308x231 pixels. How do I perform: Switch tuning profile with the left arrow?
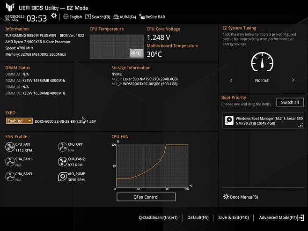[x=231, y=80]
